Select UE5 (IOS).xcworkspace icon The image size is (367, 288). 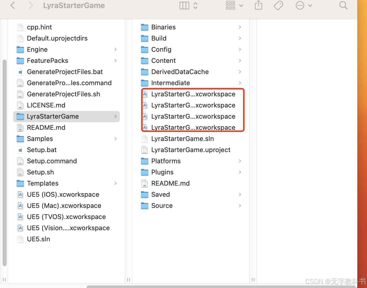(x=20, y=194)
